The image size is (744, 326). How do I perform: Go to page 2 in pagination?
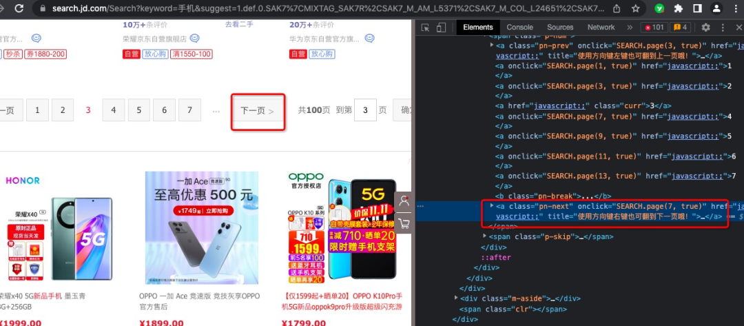tap(63, 110)
